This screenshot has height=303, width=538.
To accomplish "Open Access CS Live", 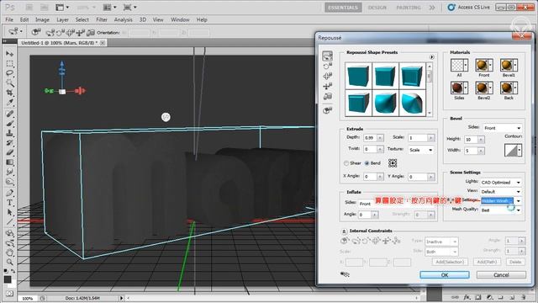I will tap(469, 8).
